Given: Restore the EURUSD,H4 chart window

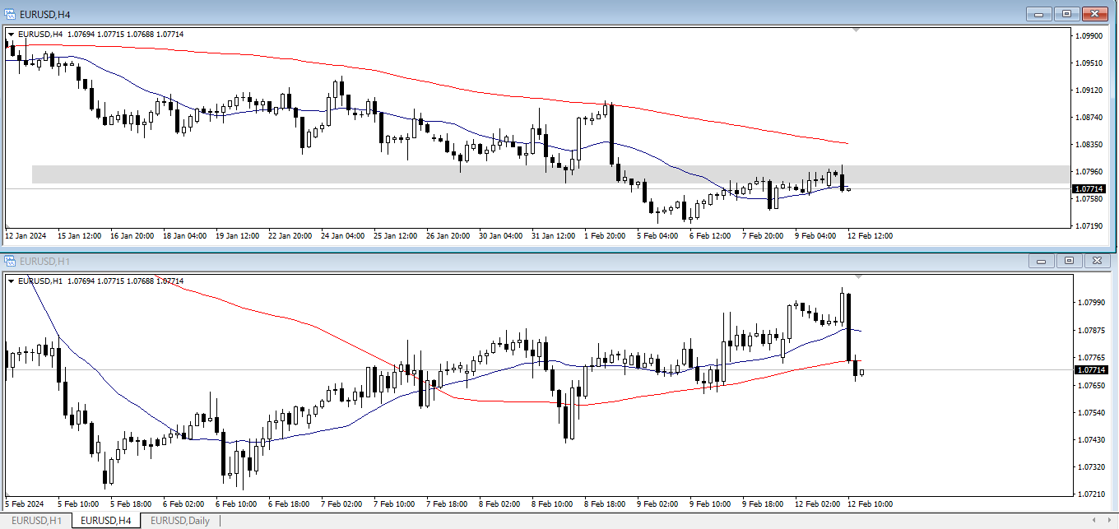Looking at the screenshot, I should 1067,14.
